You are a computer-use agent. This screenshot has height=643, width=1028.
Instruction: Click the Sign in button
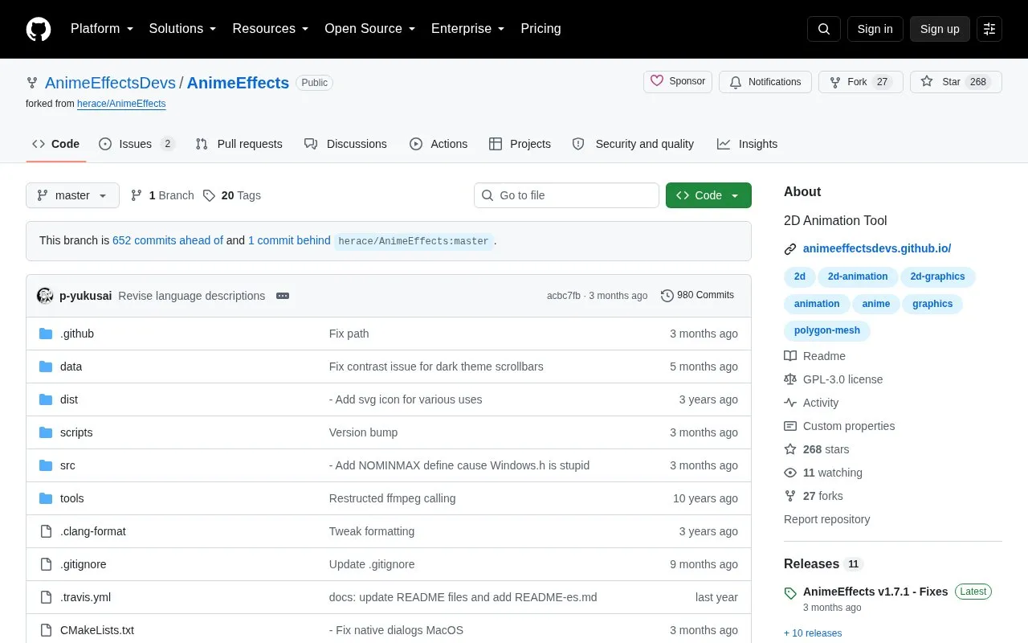pos(875,29)
